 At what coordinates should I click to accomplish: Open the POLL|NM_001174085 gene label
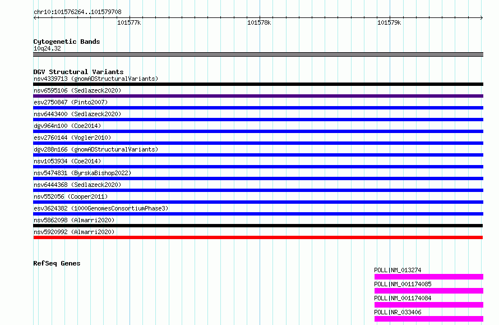pyautogui.click(x=403, y=284)
